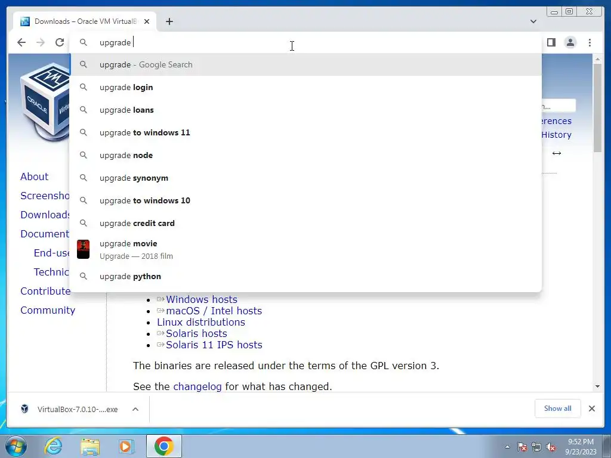The width and height of the screenshot is (611, 458).
Task: Click the page width toggle arrow icon
Action: (557, 153)
